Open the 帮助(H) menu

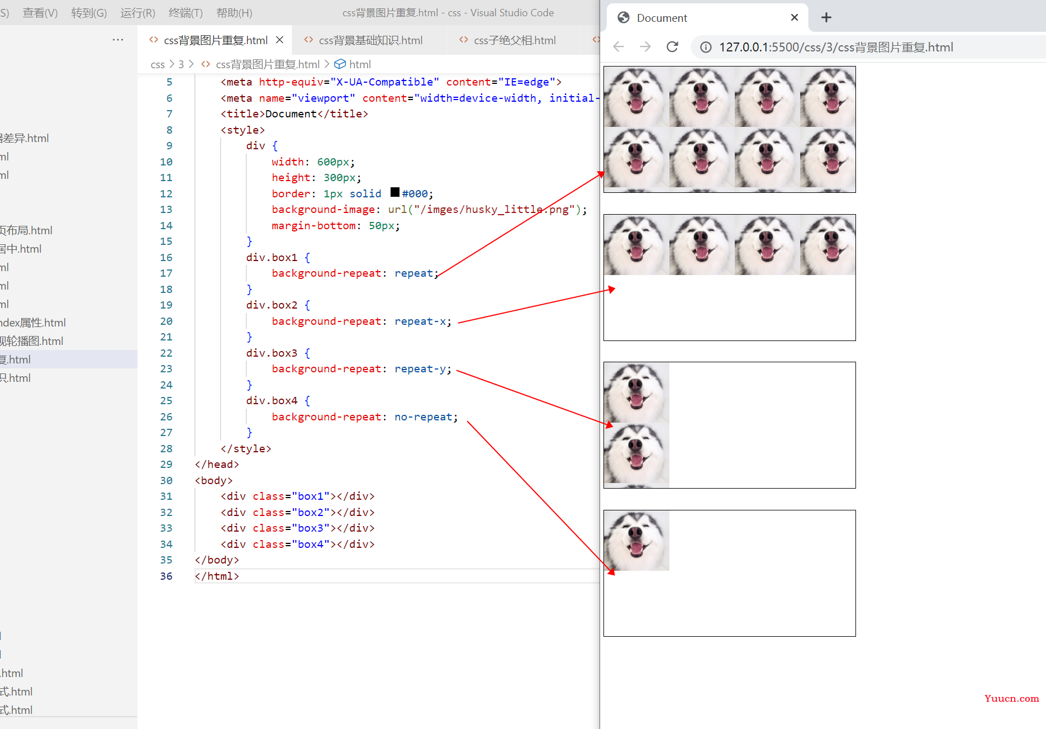pyautogui.click(x=234, y=13)
